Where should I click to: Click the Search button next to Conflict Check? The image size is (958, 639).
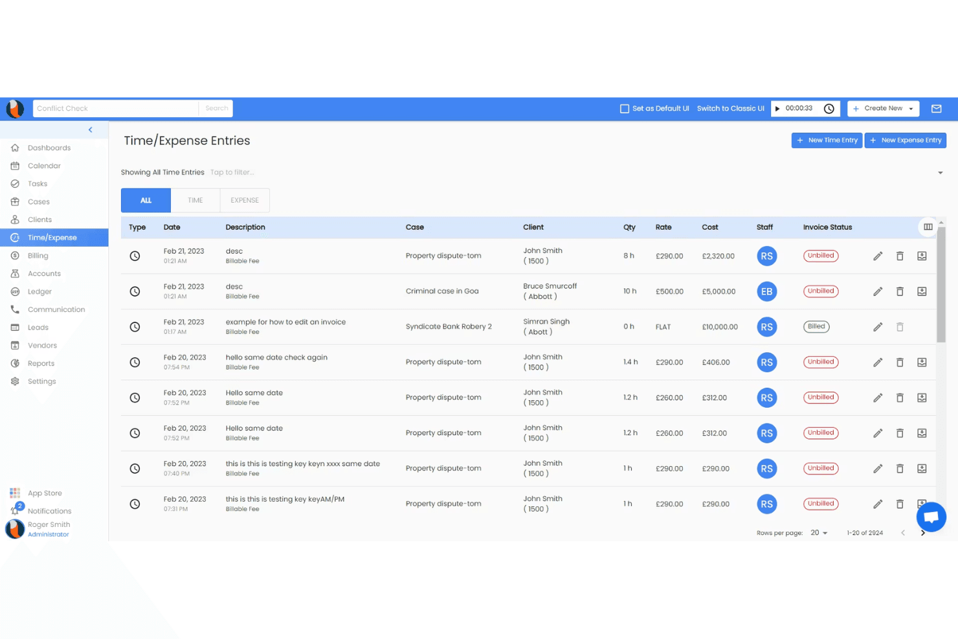click(217, 109)
